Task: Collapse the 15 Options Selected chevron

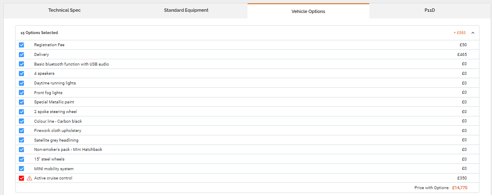Action: pos(473,33)
